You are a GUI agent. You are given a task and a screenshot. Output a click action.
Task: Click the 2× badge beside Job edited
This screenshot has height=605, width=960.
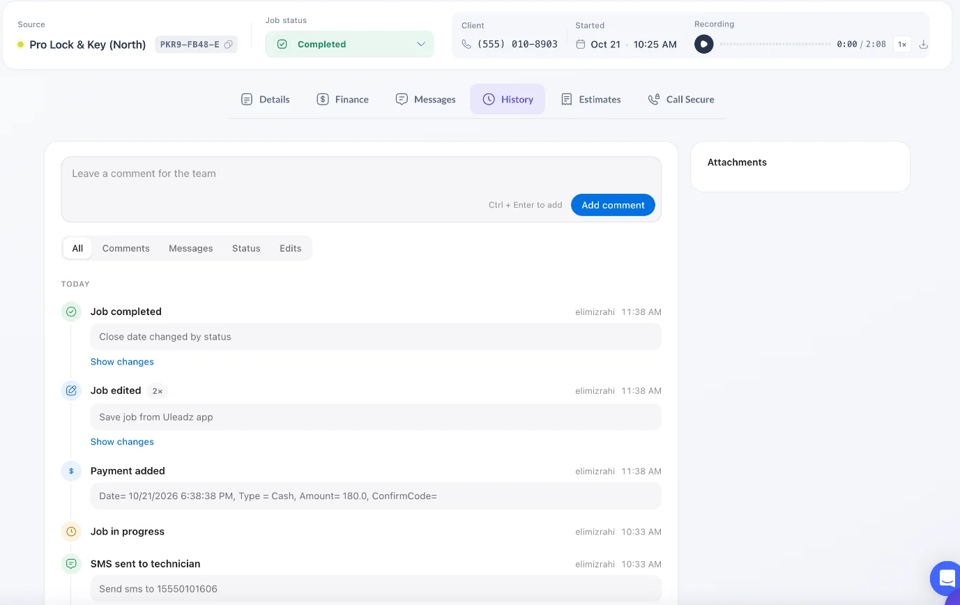pyautogui.click(x=158, y=391)
